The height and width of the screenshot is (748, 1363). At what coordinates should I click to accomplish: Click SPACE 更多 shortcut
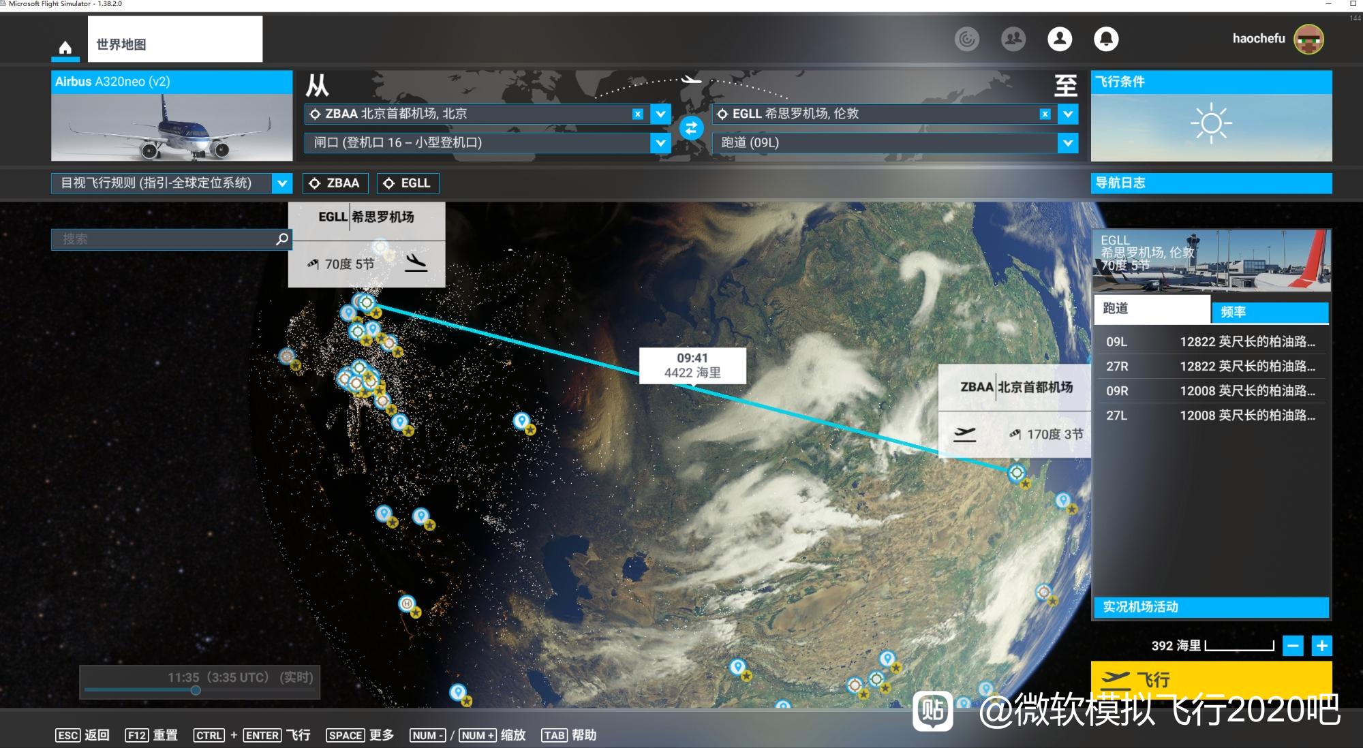coord(360,735)
